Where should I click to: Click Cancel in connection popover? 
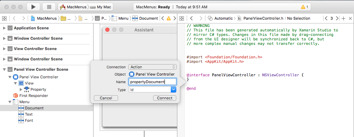106,98
